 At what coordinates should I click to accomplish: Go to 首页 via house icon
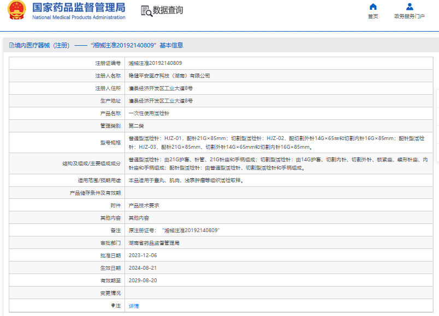[373, 7]
